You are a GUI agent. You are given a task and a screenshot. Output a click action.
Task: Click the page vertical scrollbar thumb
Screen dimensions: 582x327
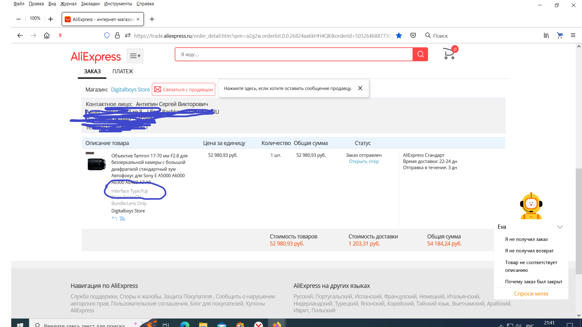[x=579, y=221]
